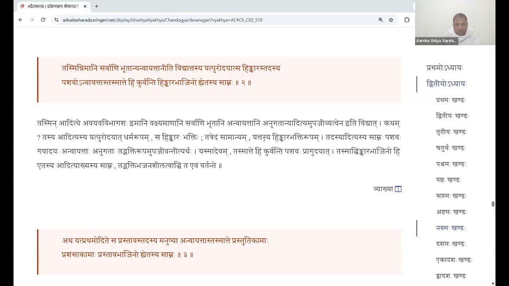
Task: Go to द्वितीयः खण्डः
Action: [452, 116]
